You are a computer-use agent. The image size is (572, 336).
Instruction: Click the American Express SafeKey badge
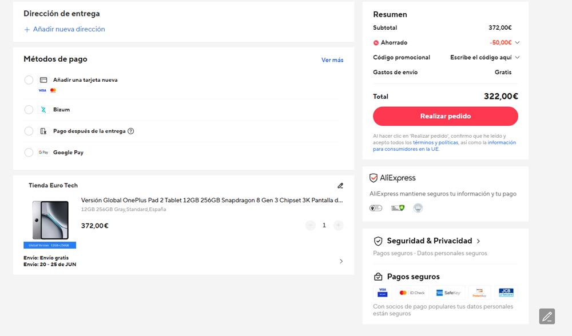tap(448, 293)
